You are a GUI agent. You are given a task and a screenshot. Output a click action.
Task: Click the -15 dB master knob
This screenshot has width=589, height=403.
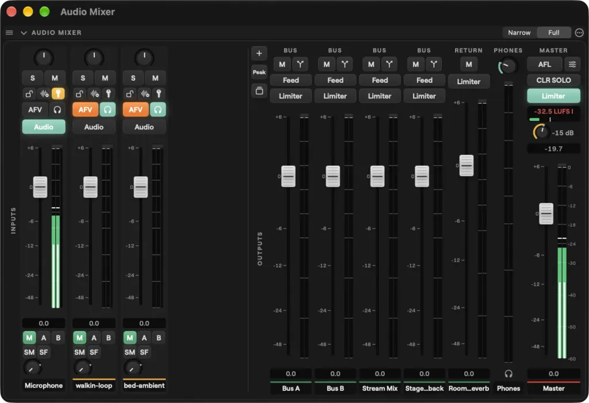click(x=541, y=132)
